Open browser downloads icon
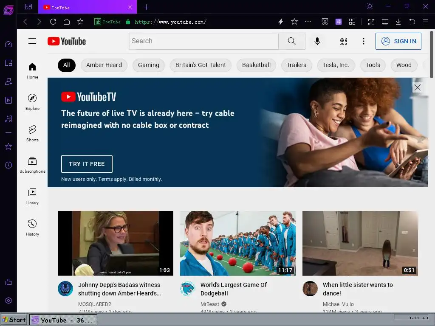The image size is (435, 326). (398, 22)
